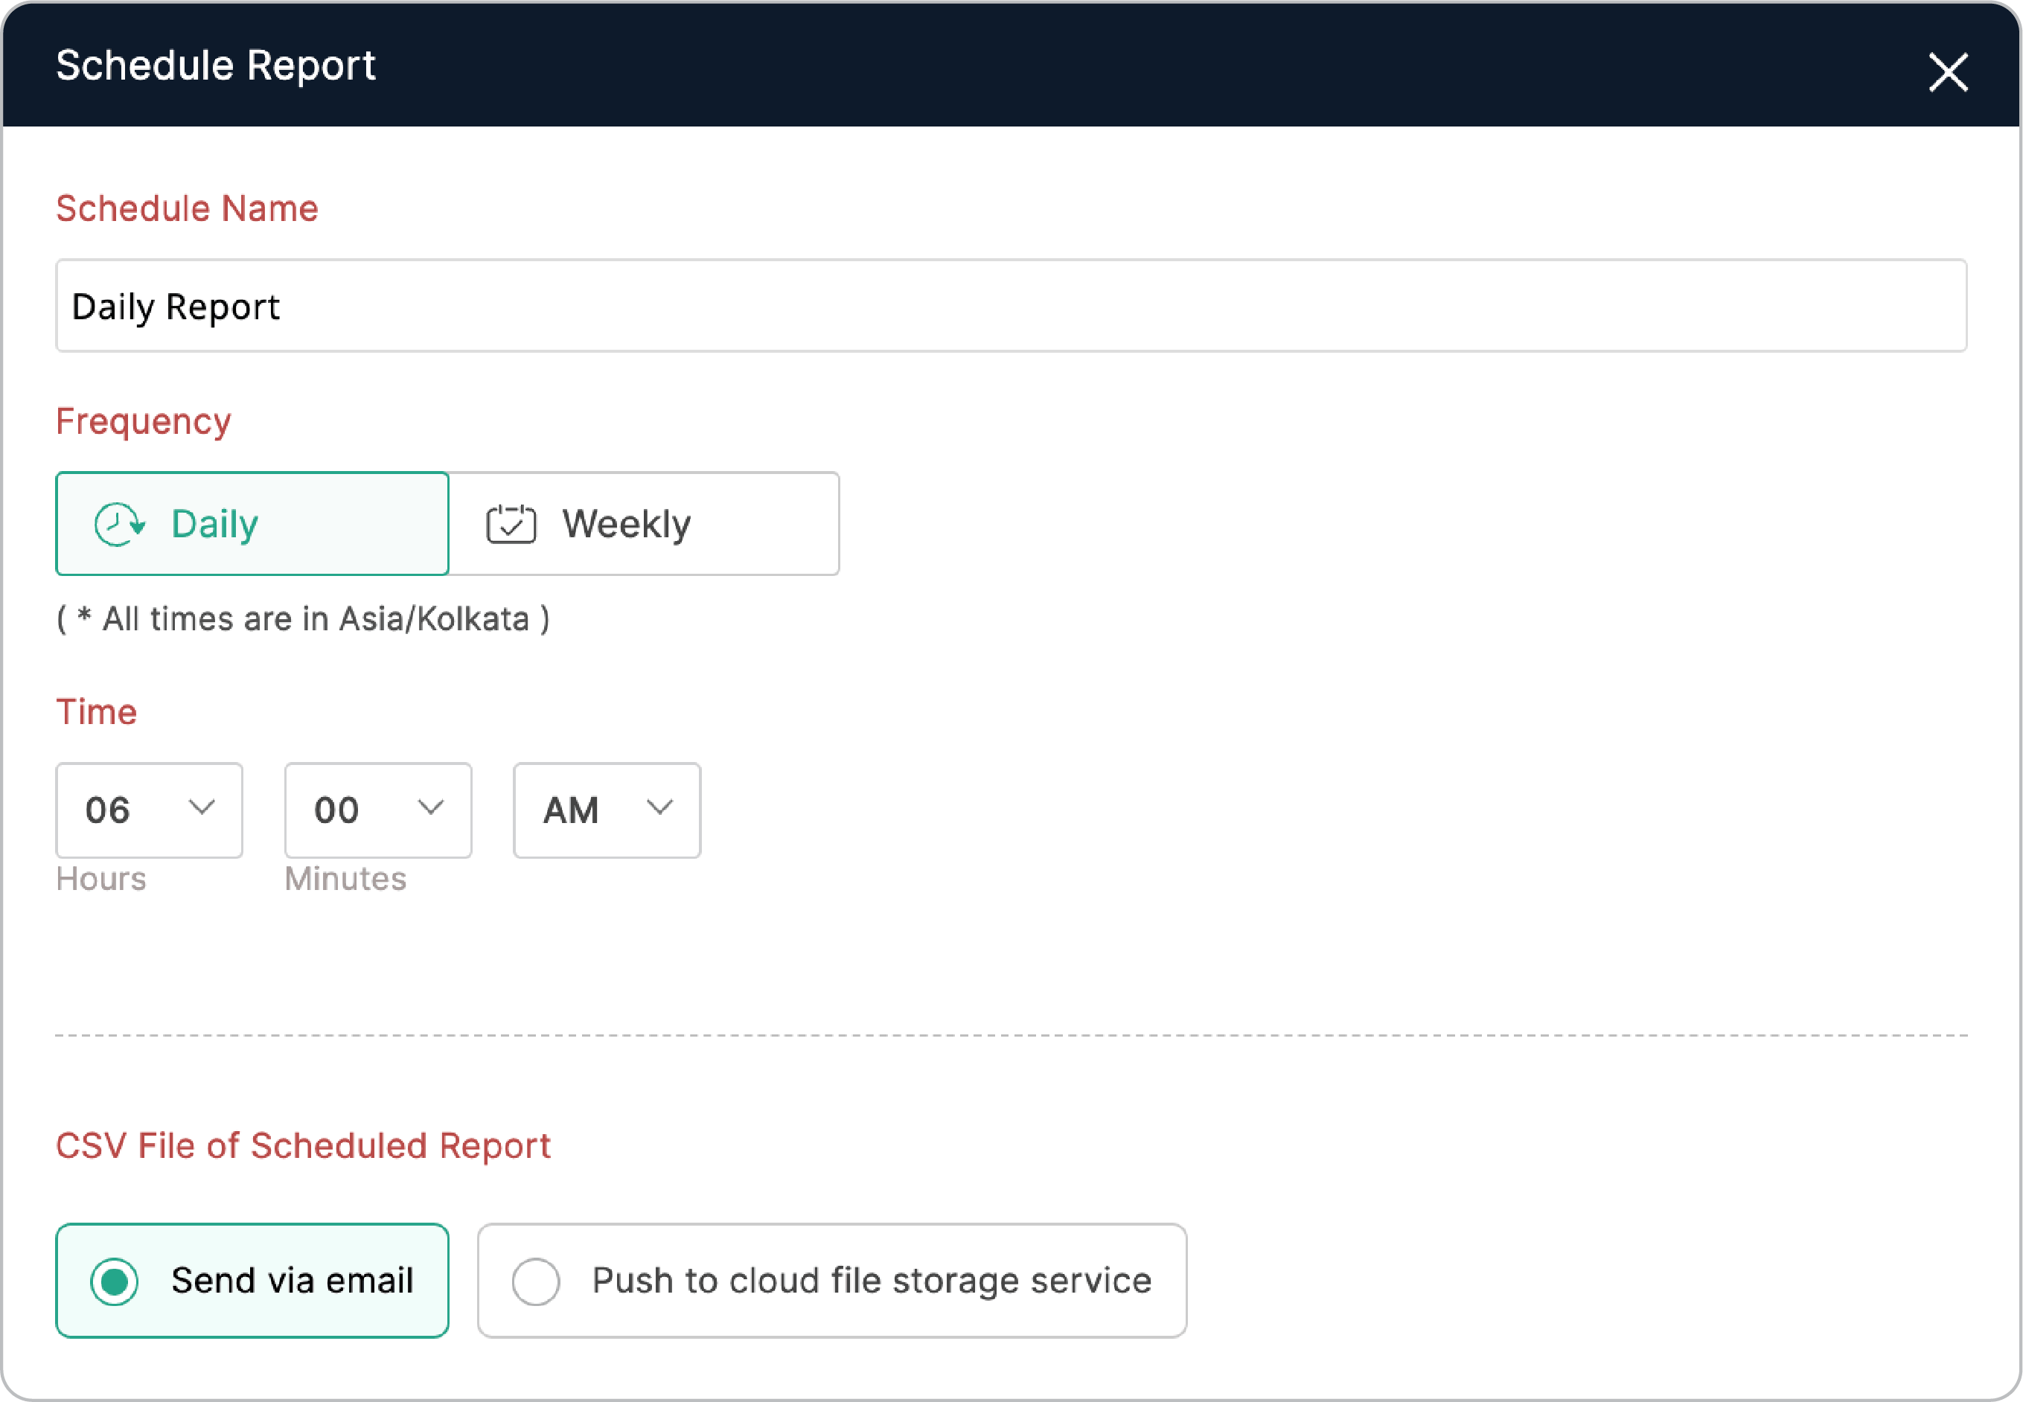Click the Asia/Kolkata timezone note
The image size is (2023, 1402).
pyautogui.click(x=303, y=619)
